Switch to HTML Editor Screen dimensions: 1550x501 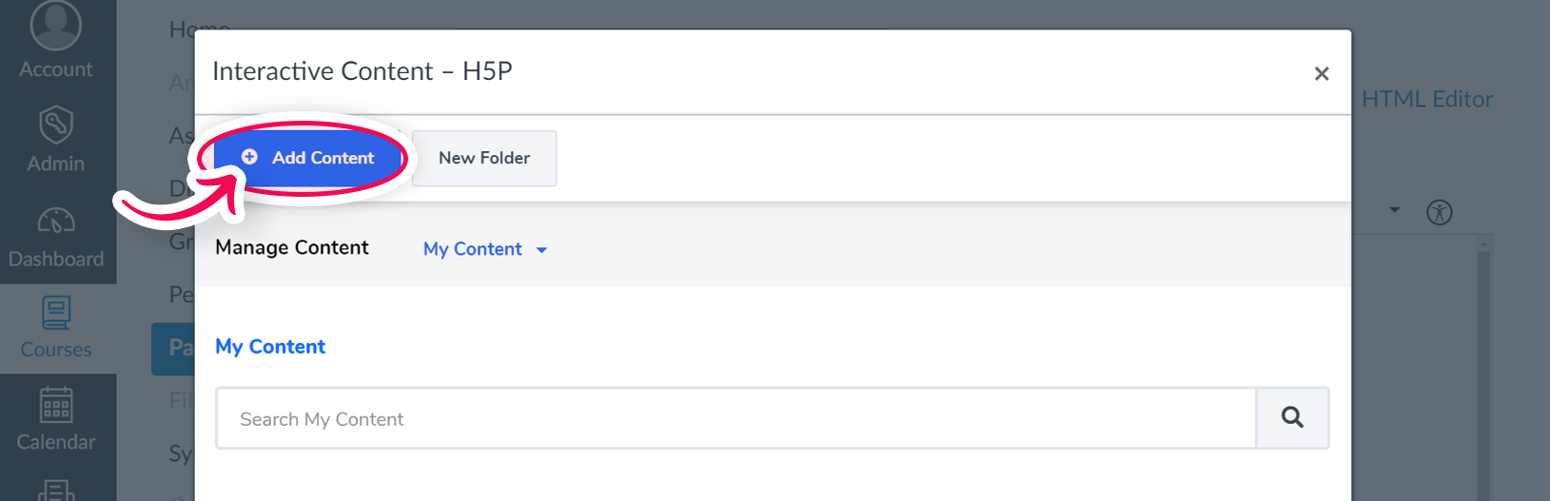click(1427, 99)
